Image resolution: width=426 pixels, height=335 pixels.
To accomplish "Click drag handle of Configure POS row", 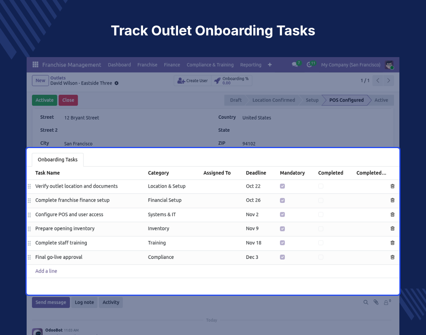I will [x=29, y=215].
